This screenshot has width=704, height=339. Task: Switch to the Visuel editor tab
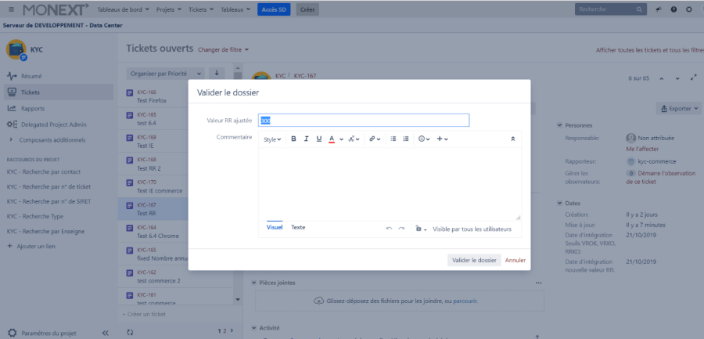tap(275, 228)
